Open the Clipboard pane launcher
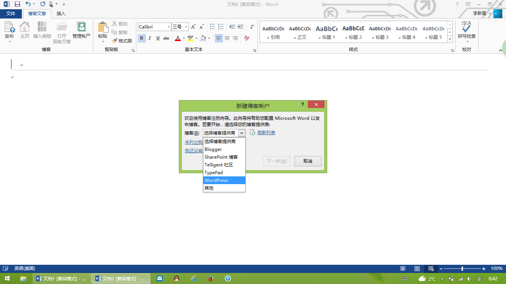The image size is (506, 284). (x=133, y=50)
